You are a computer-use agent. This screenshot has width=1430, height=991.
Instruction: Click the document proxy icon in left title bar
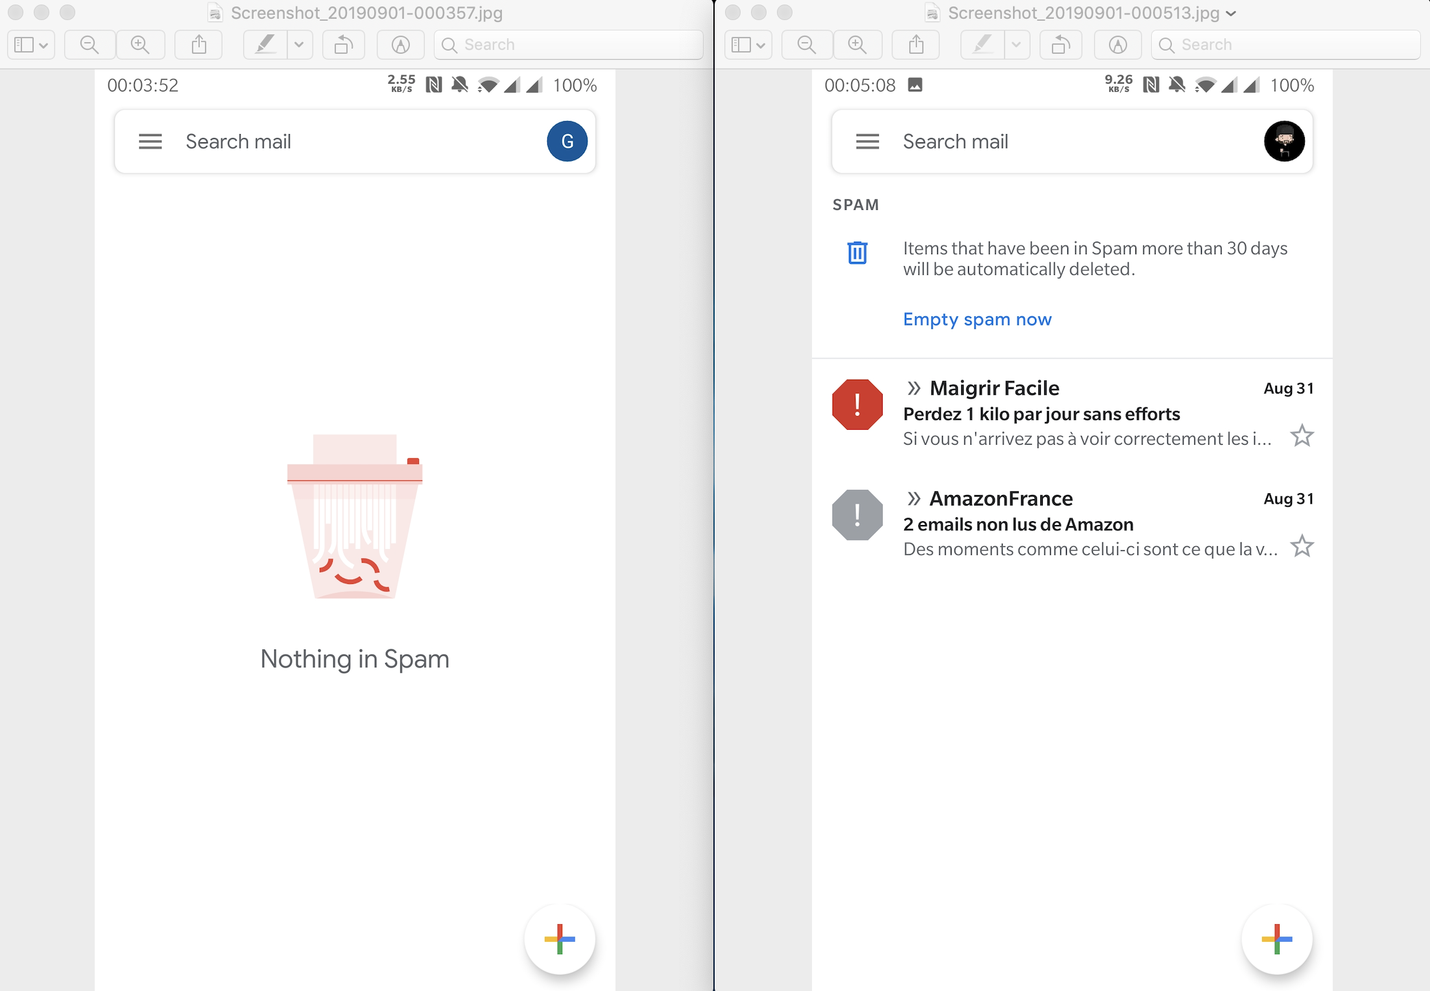[x=215, y=13]
